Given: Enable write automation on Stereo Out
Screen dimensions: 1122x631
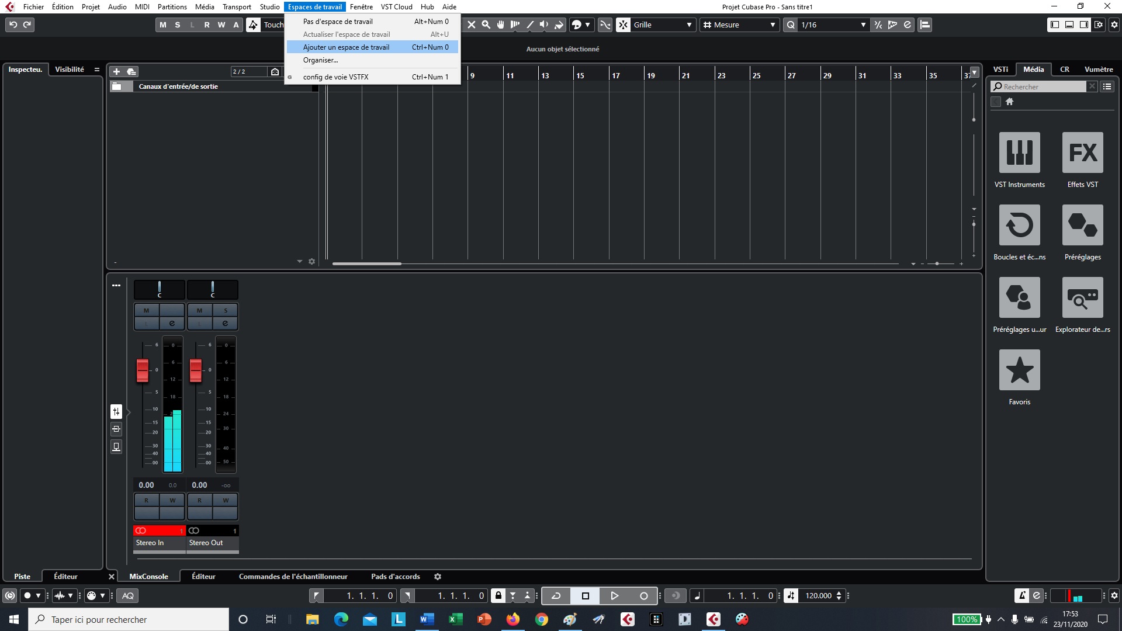Looking at the screenshot, I should (x=226, y=500).
